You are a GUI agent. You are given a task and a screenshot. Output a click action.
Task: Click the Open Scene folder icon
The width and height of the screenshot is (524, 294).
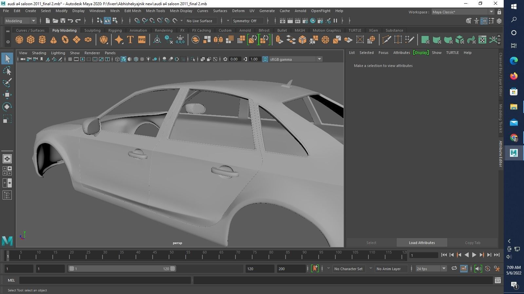click(55, 21)
